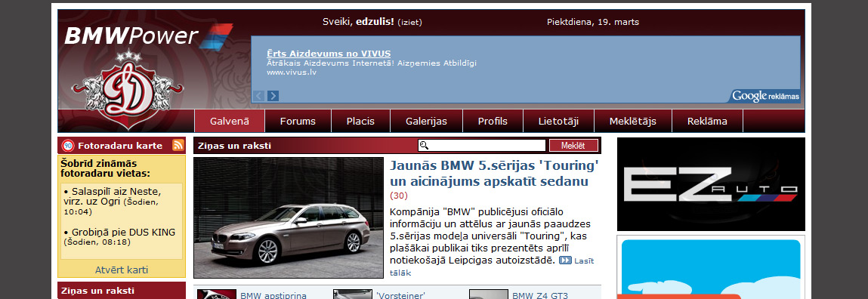Screen dimensions: 868x299
Task: Open the Galvenā tab
Action: (x=230, y=122)
